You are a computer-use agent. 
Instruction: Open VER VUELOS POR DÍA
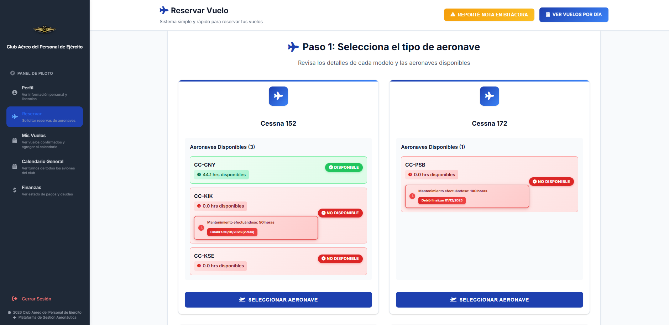(574, 15)
